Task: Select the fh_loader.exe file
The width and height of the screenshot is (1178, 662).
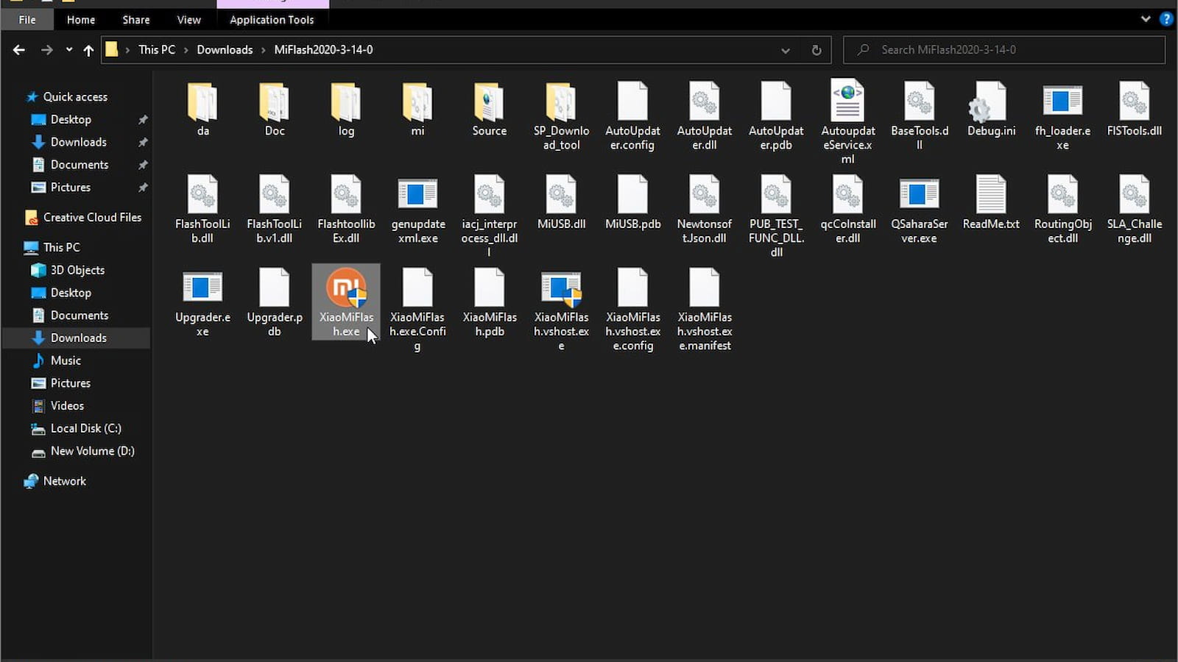Action: (x=1062, y=103)
